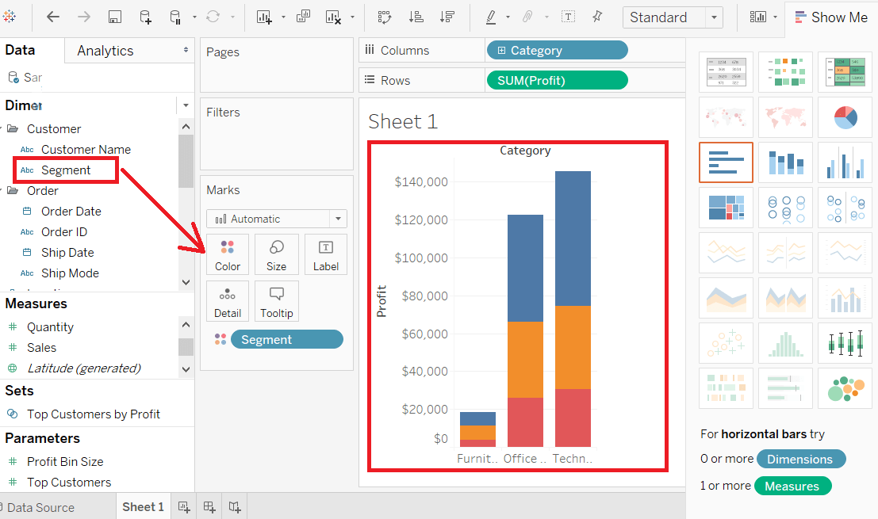Click the Redo forward arrow
Image resolution: width=878 pixels, height=519 pixels.
coord(84,17)
